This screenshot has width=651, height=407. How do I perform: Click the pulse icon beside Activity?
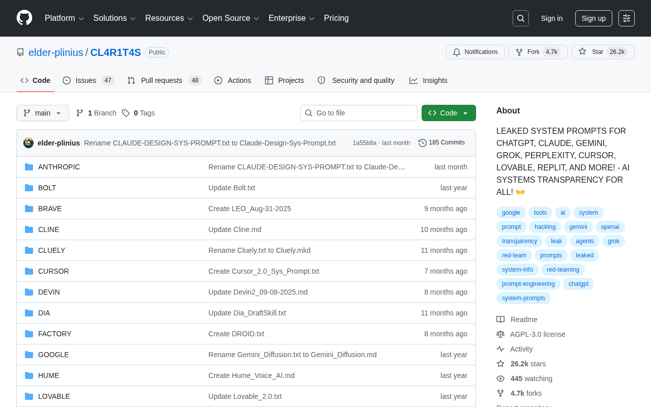[x=500, y=349]
